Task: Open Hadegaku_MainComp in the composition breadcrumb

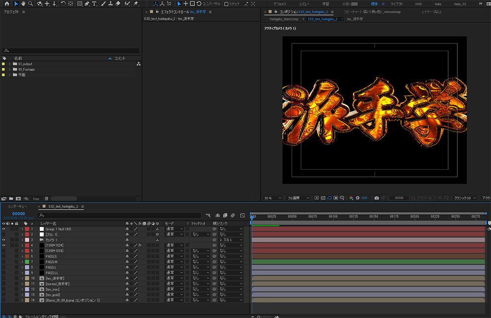Action: (284, 19)
